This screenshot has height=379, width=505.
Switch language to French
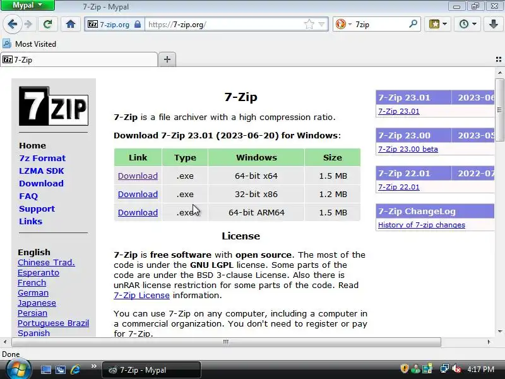point(32,282)
